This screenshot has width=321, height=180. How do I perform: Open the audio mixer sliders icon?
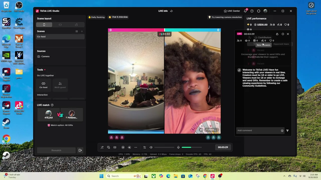tap(144, 147)
